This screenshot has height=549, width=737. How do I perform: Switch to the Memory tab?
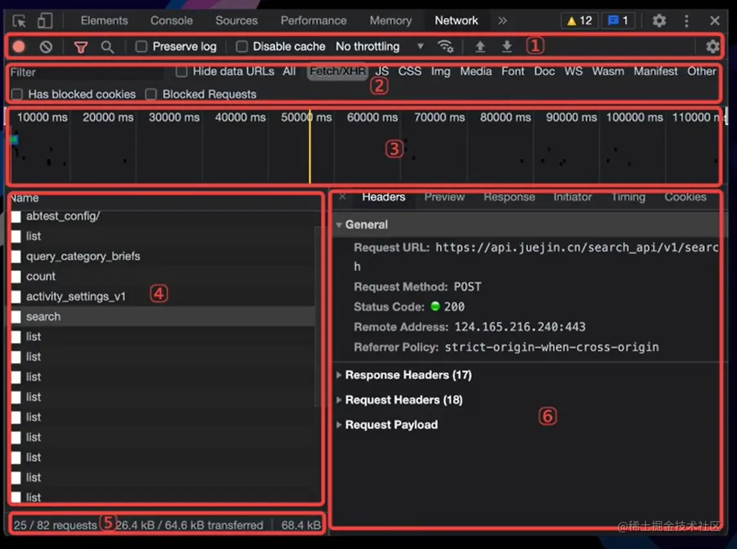tap(391, 21)
